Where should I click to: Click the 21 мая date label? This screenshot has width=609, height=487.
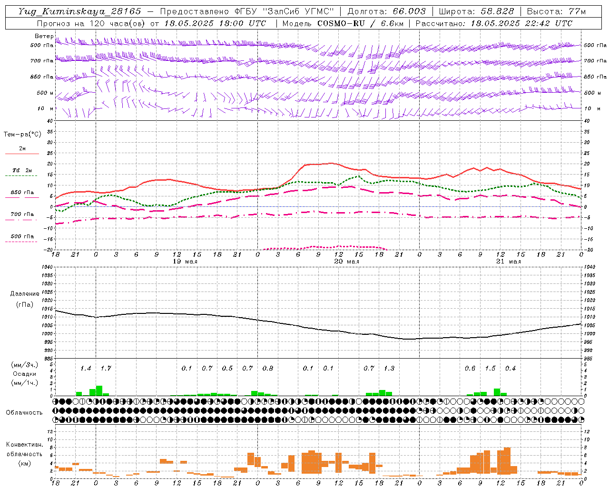coord(508,262)
